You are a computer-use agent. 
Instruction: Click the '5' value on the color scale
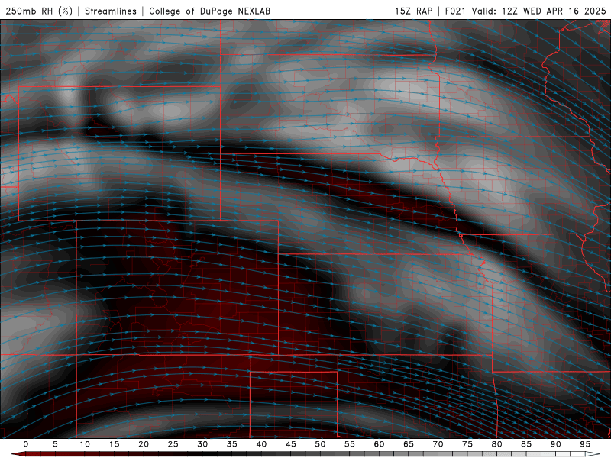55,444
